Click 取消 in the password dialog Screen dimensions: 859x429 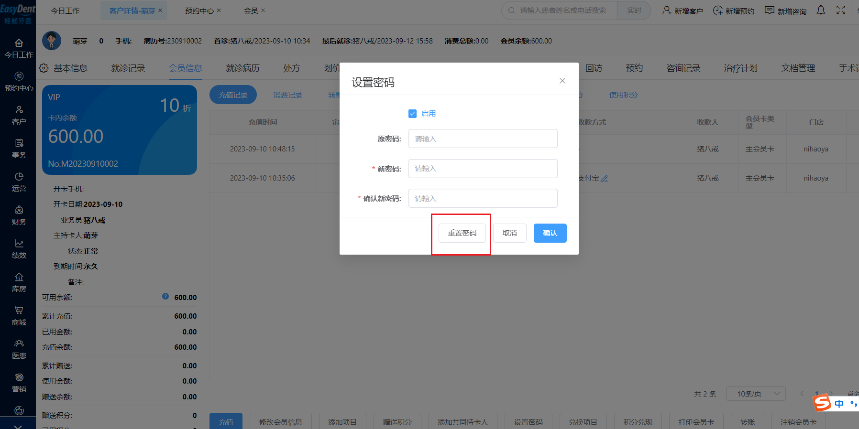pyautogui.click(x=510, y=233)
